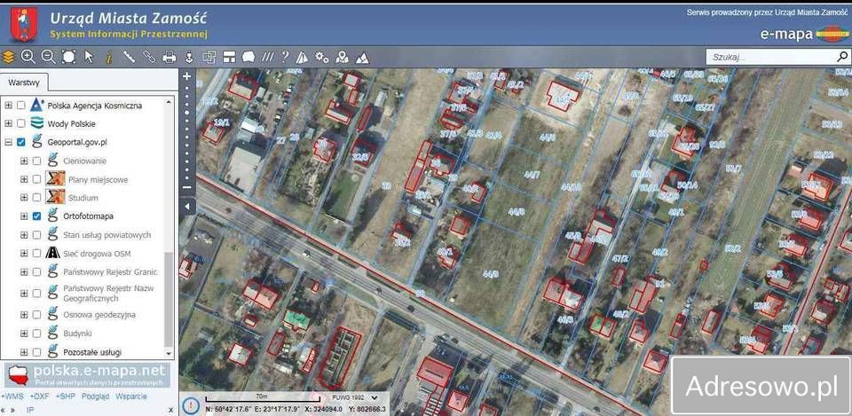
Task: Uncheck Ortofotomapa layer checkbox
Action: [36, 216]
